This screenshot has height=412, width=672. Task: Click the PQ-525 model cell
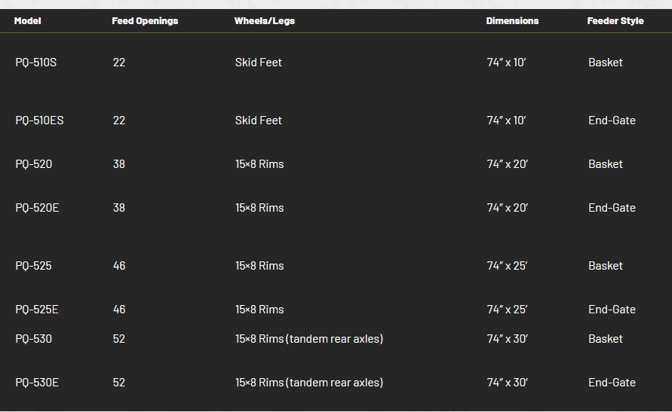pyautogui.click(x=34, y=266)
